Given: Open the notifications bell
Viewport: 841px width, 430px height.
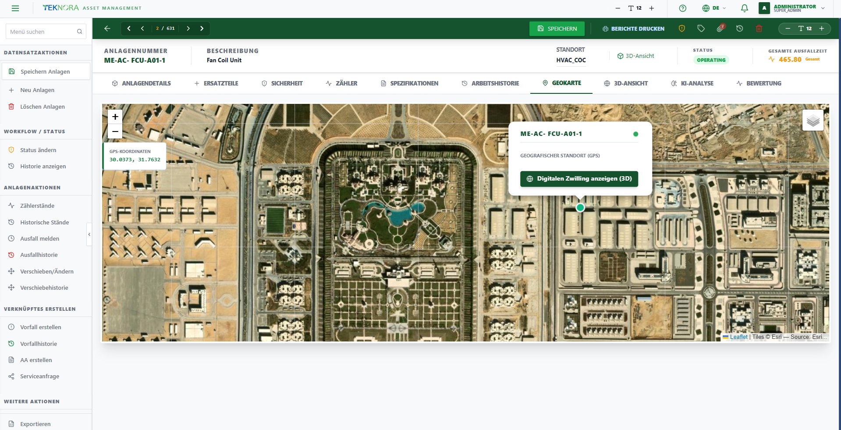Looking at the screenshot, I should pos(744,8).
